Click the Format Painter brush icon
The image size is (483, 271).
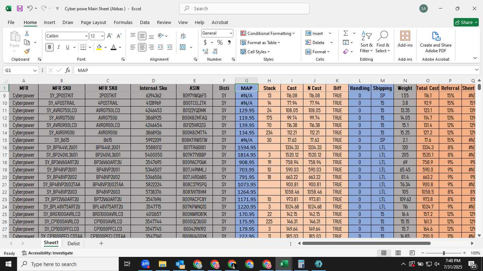coord(27,51)
